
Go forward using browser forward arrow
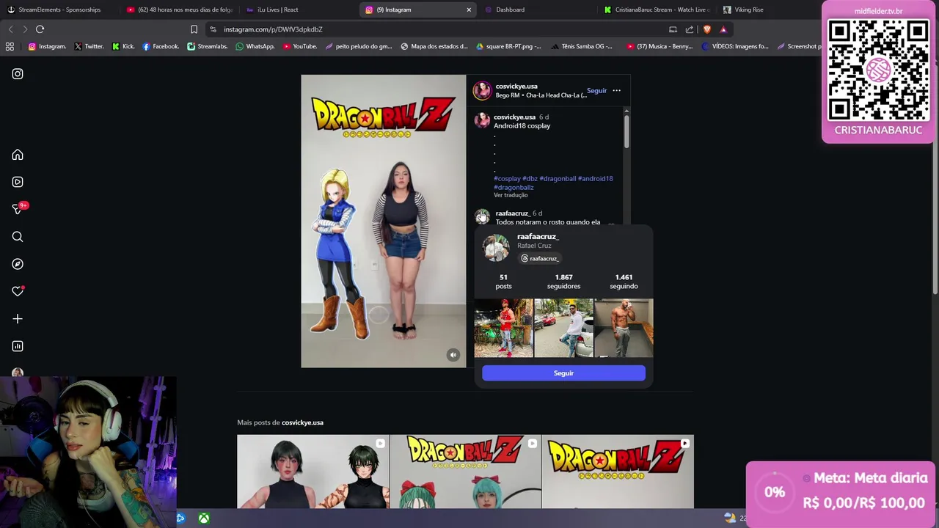point(25,29)
